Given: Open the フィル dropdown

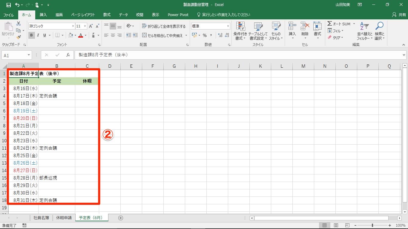Looking at the screenshot, I should [x=335, y=31].
